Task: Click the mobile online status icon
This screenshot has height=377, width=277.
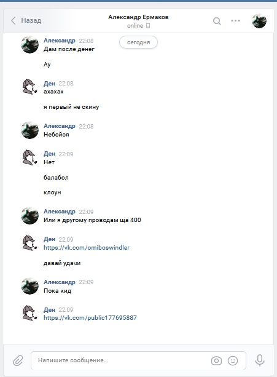Action: (148, 25)
